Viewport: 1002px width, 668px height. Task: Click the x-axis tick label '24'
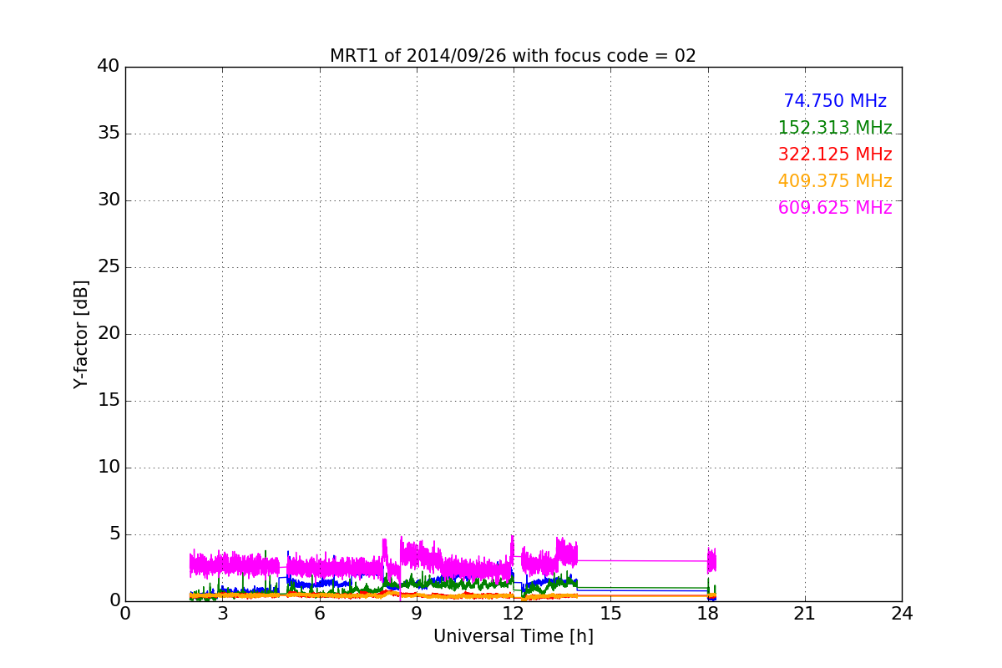tap(902, 614)
